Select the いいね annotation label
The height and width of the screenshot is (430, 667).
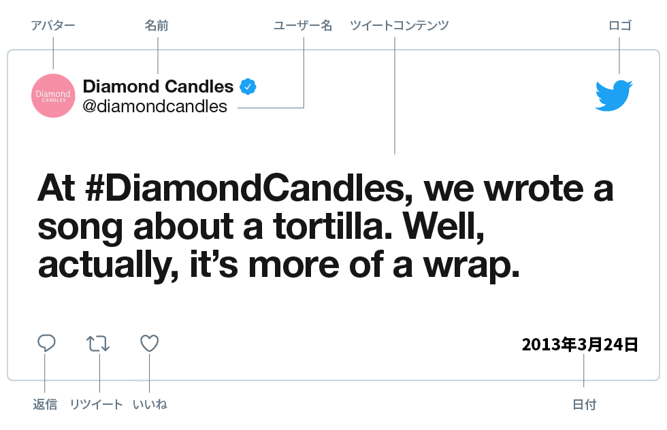point(150,404)
